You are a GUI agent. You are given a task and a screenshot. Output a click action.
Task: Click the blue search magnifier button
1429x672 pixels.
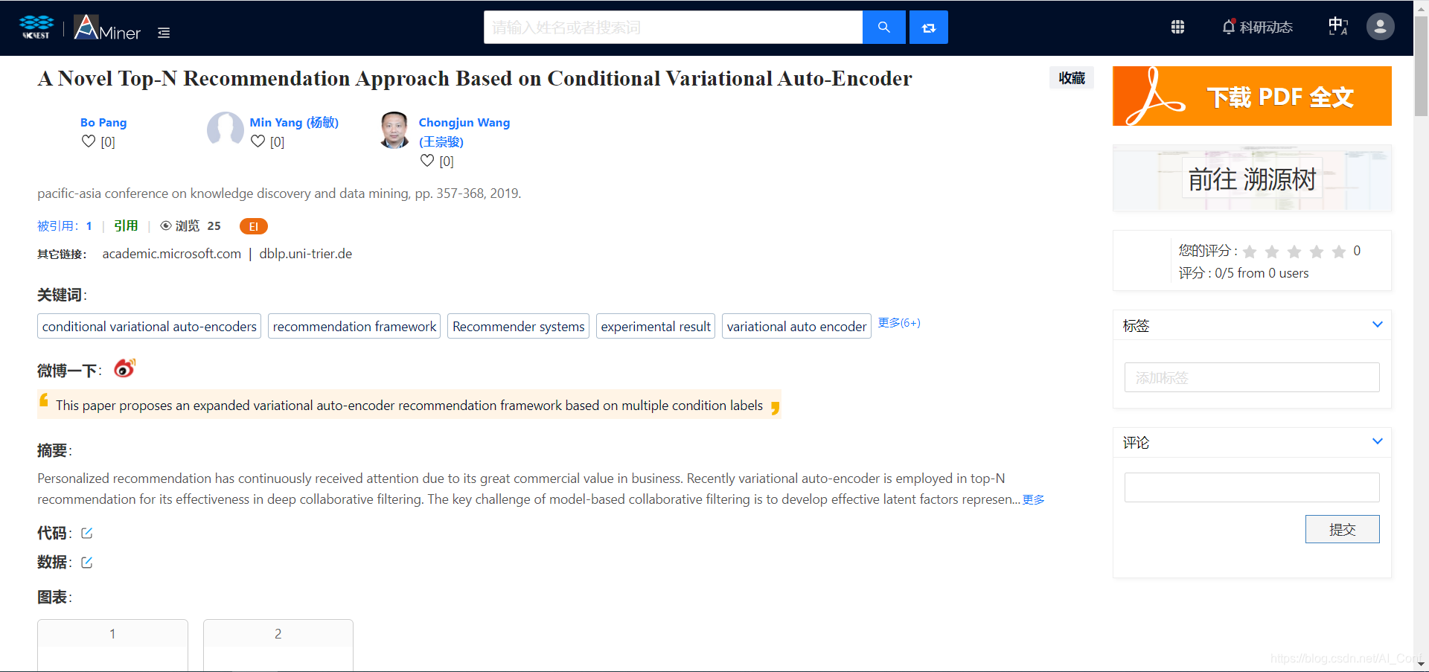click(884, 28)
